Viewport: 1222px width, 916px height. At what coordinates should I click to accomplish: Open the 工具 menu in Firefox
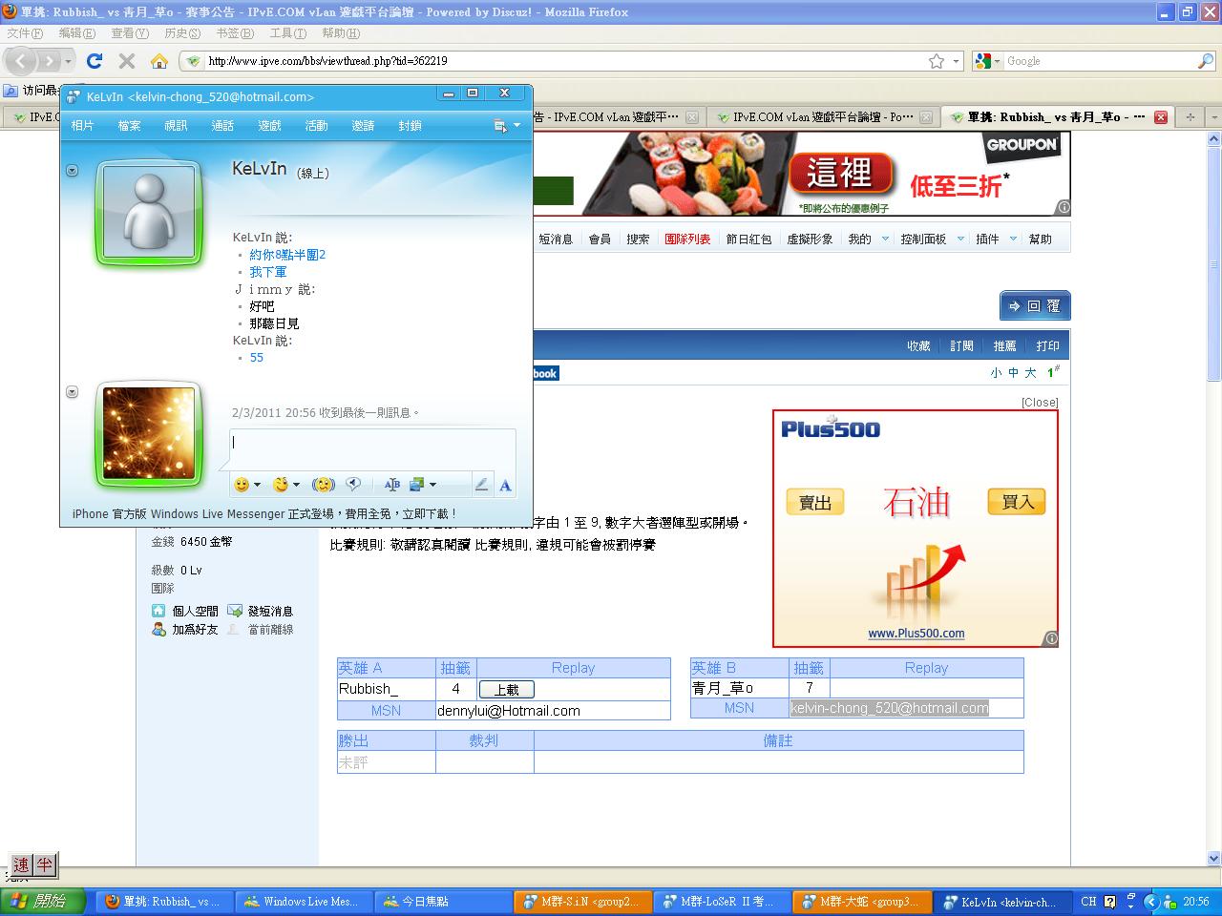[x=288, y=32]
